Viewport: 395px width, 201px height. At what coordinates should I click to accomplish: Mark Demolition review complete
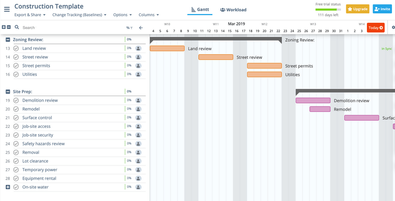point(16,100)
